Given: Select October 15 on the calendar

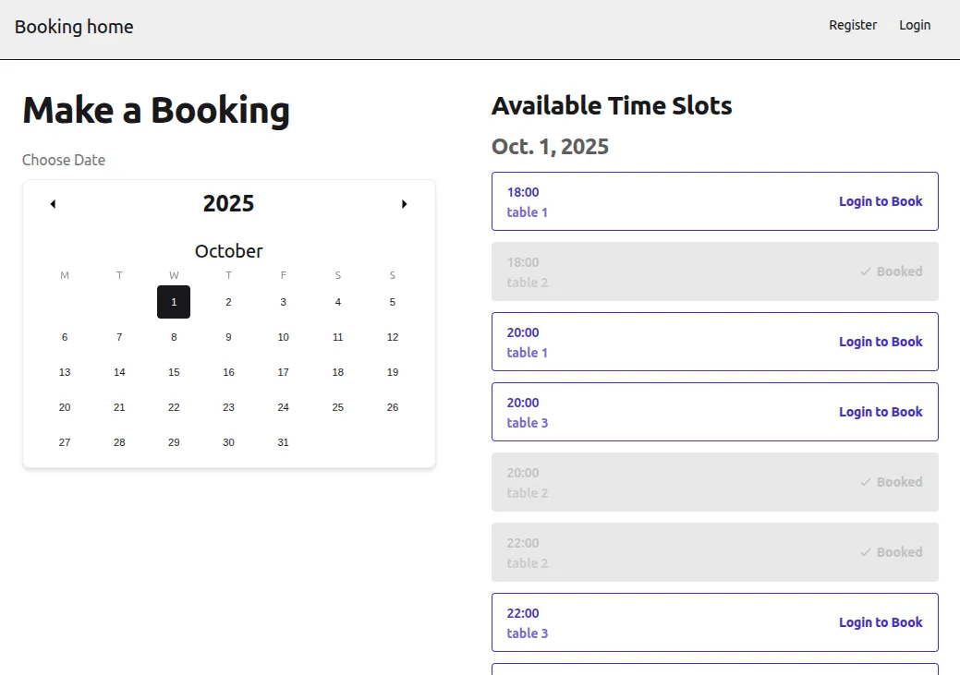Looking at the screenshot, I should click(x=174, y=371).
